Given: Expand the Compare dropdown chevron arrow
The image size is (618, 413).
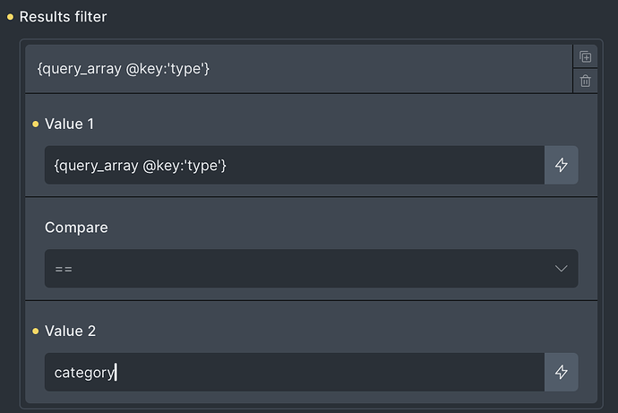Looking at the screenshot, I should click(562, 269).
